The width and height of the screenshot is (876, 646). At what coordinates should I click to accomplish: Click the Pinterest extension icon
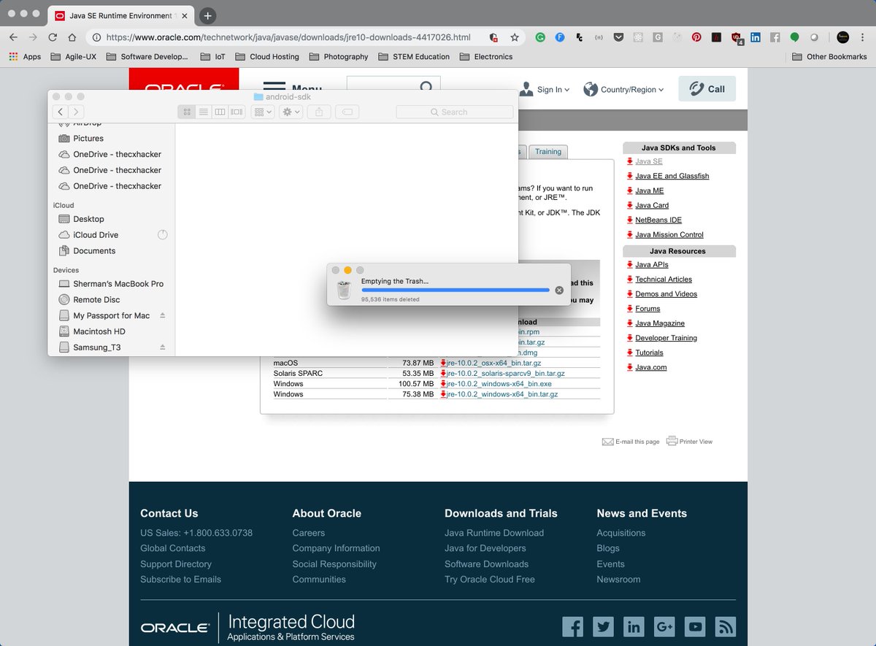coord(697,37)
